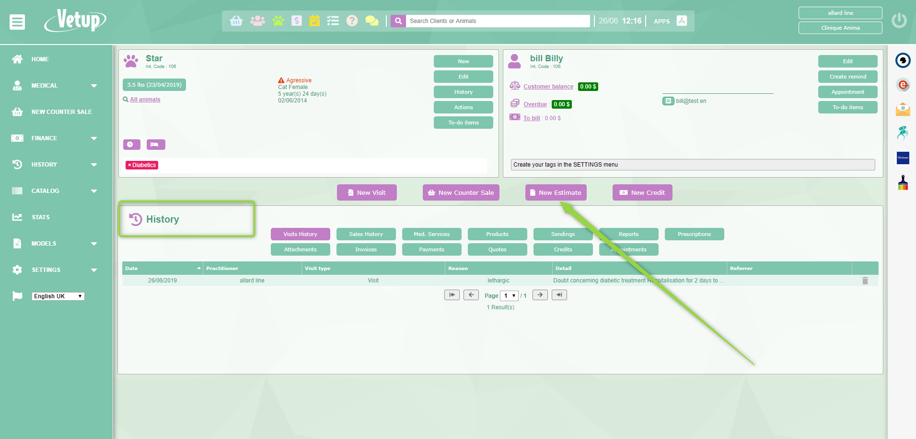Click the client tags input field

pyautogui.click(x=693, y=165)
